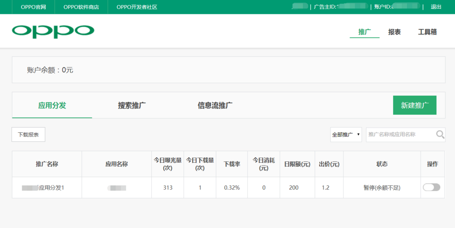The image size is (455, 228).
Task: Click the 状态 column header
Action: [x=382, y=164]
